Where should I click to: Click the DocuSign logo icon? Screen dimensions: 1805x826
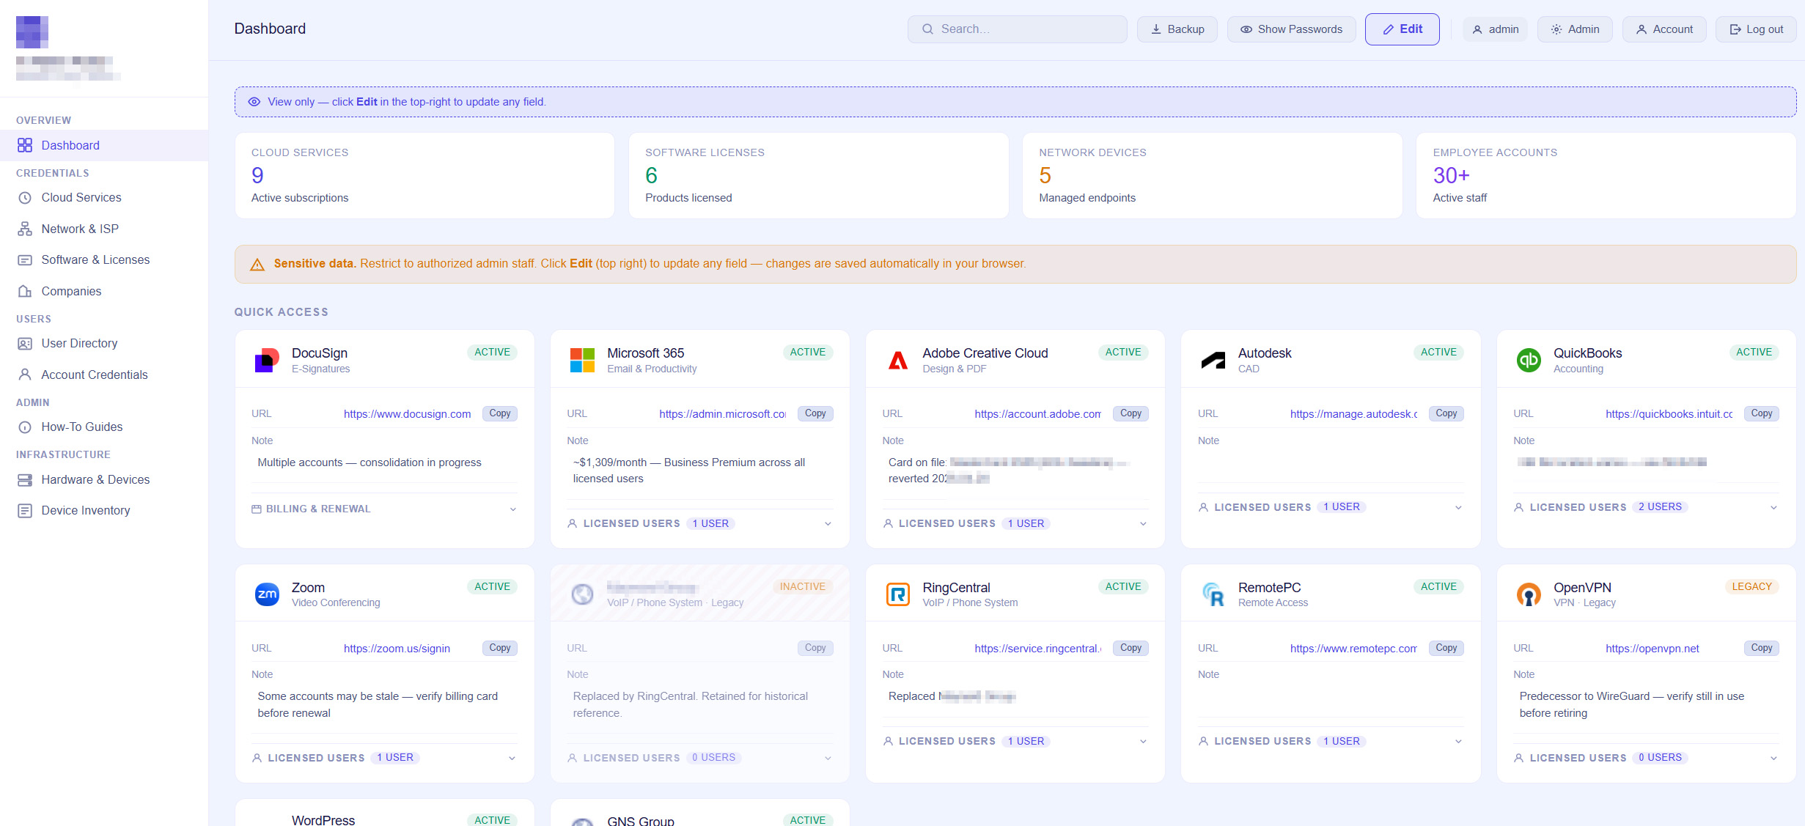pos(267,360)
